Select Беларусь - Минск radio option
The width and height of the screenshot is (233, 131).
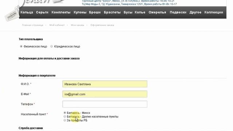pos(65,113)
